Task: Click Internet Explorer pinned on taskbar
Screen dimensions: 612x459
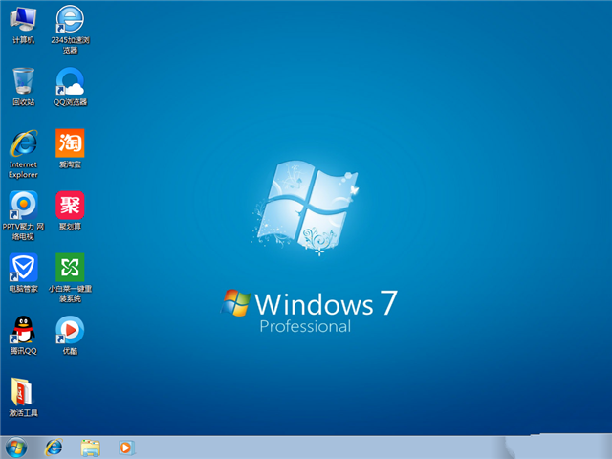Action: (54, 447)
